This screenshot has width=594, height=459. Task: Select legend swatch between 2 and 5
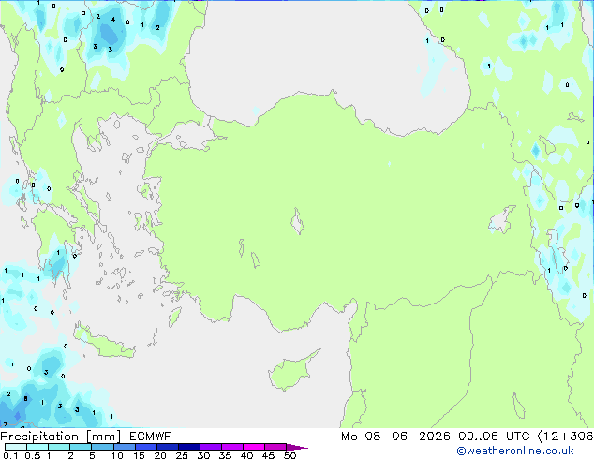pos(81,447)
